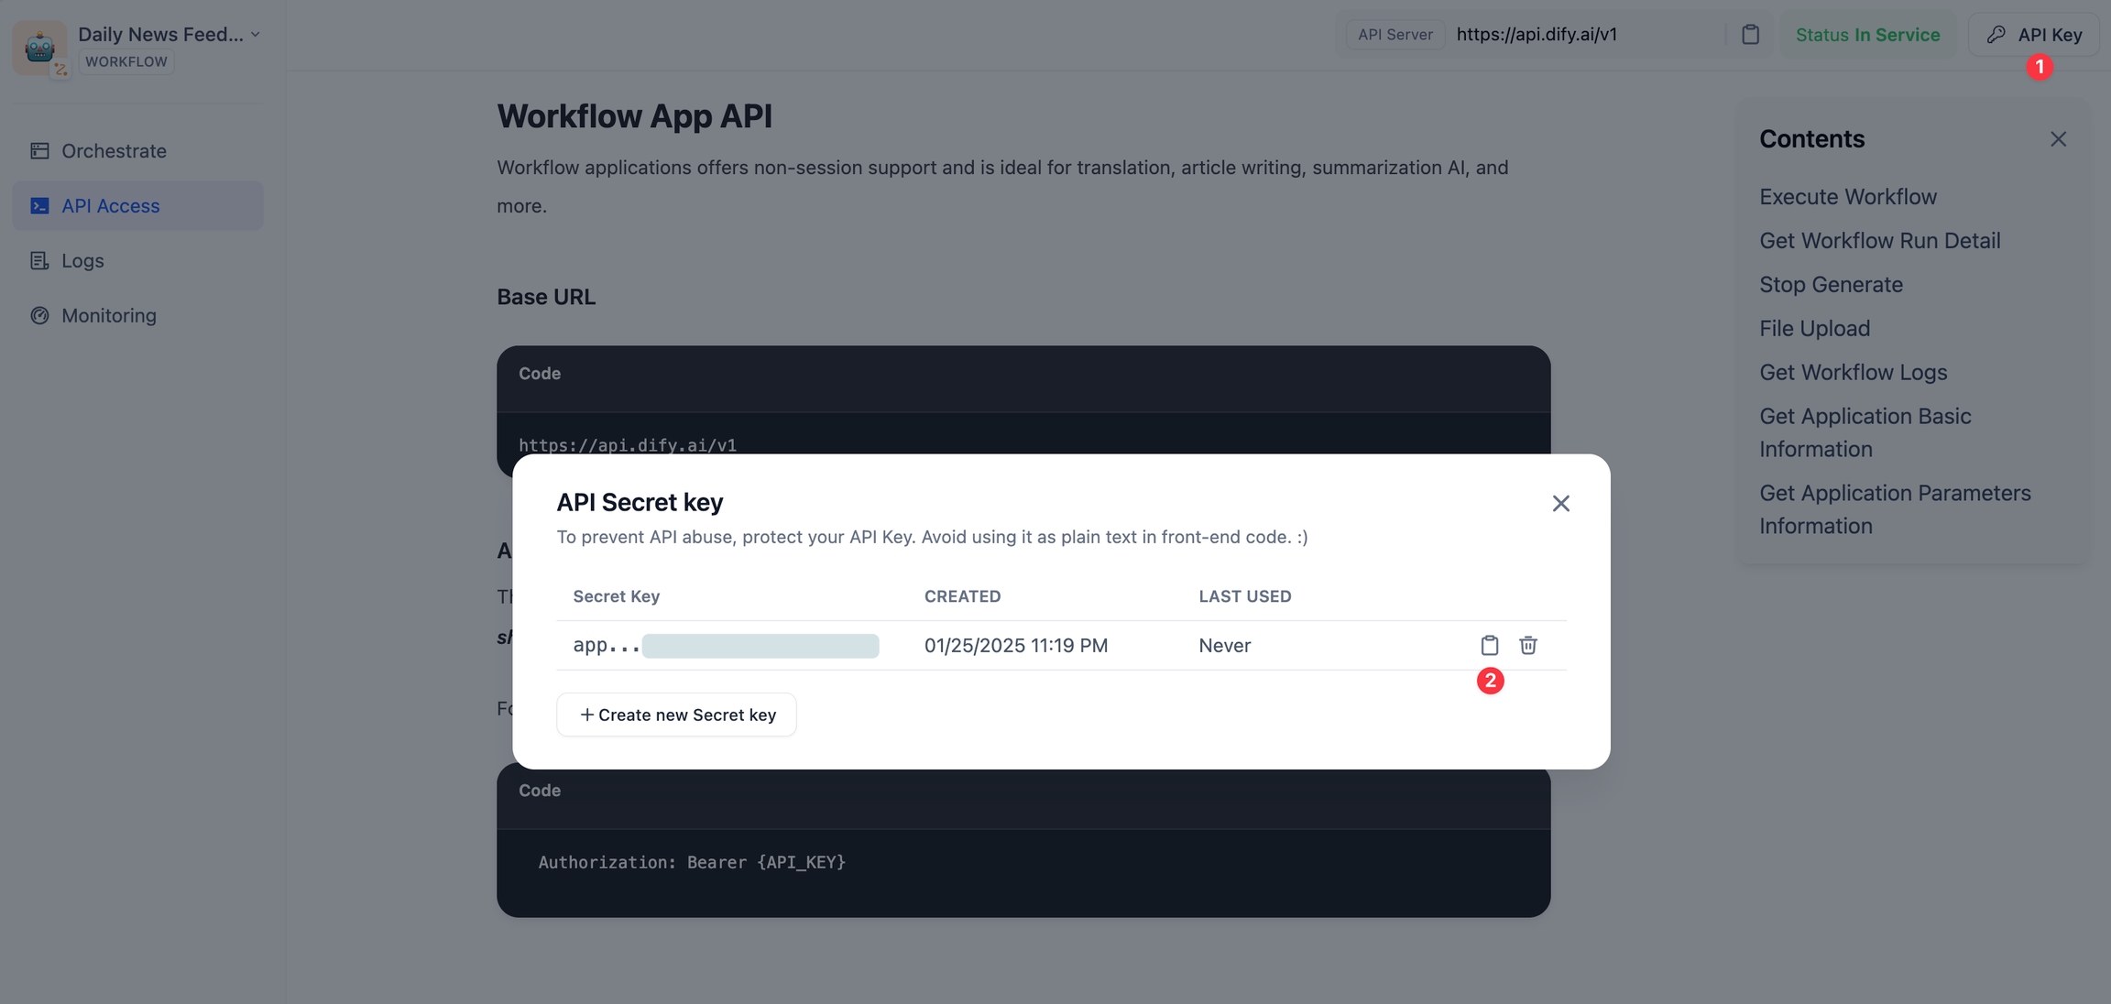Close the Contents panel
This screenshot has width=2111, height=1004.
coord(2058,139)
